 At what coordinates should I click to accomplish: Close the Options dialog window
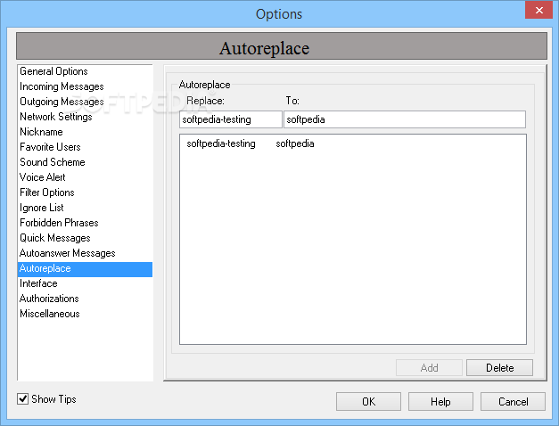[538, 10]
